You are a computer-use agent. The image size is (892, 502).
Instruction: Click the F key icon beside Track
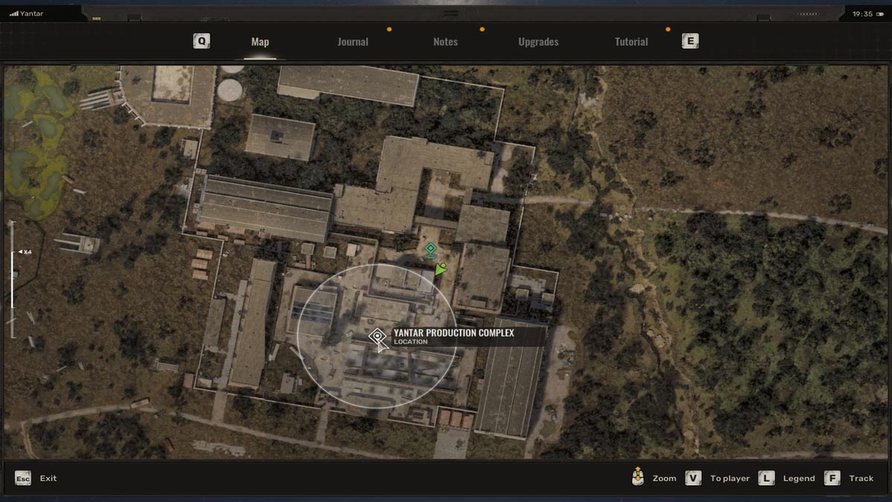coord(832,478)
